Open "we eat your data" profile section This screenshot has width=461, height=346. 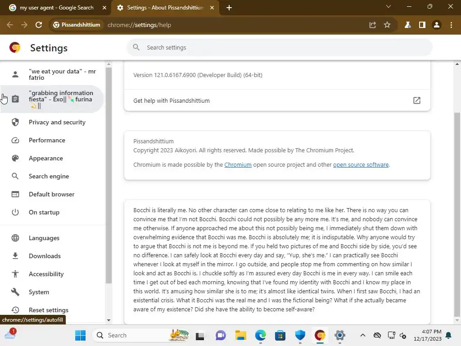click(52, 74)
